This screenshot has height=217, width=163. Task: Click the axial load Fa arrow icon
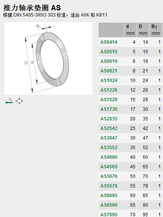point(9,101)
